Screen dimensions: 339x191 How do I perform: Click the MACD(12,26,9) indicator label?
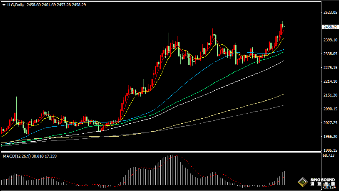16,156
